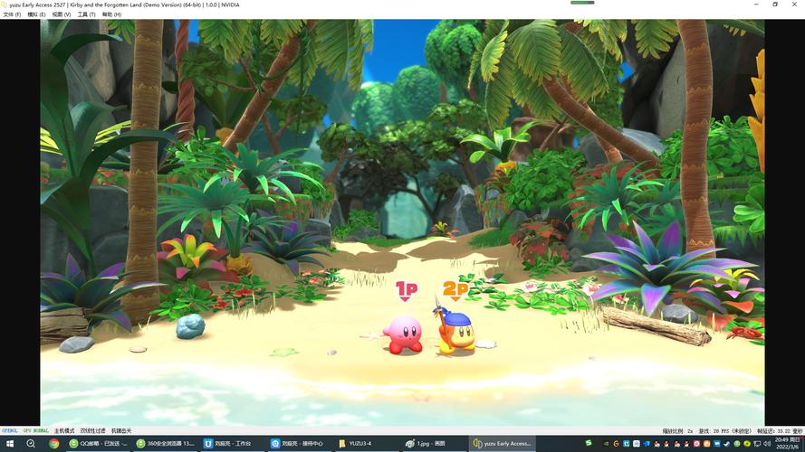
Task: Click the 2P marker above Bandana Waddle Dee
Action: click(x=455, y=290)
